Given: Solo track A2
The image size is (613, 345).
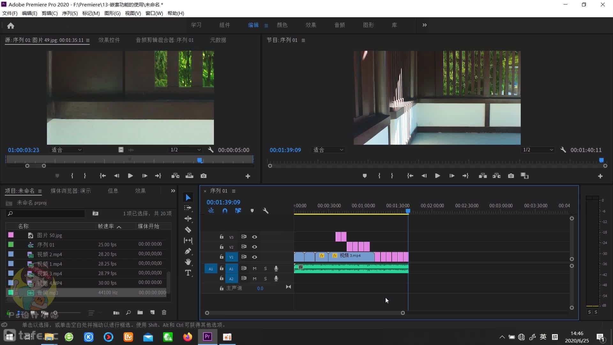Looking at the screenshot, I should click(265, 279).
